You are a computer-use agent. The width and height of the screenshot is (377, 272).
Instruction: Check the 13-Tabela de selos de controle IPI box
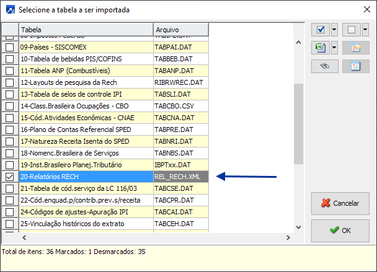[9, 94]
